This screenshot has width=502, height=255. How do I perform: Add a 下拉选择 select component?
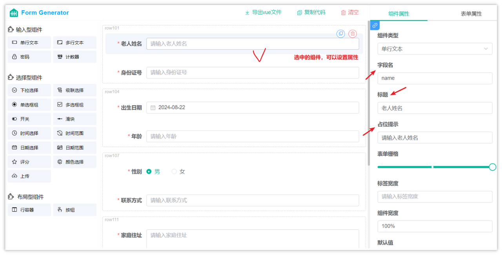click(29, 90)
